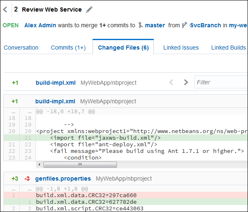Screen dimensions: 248x212
Task: Click the pencil edit icon next to title
Action: point(89,9)
